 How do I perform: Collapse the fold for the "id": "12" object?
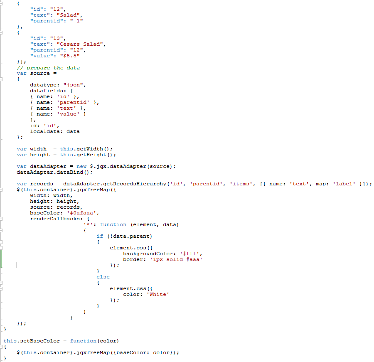coord(1,3)
